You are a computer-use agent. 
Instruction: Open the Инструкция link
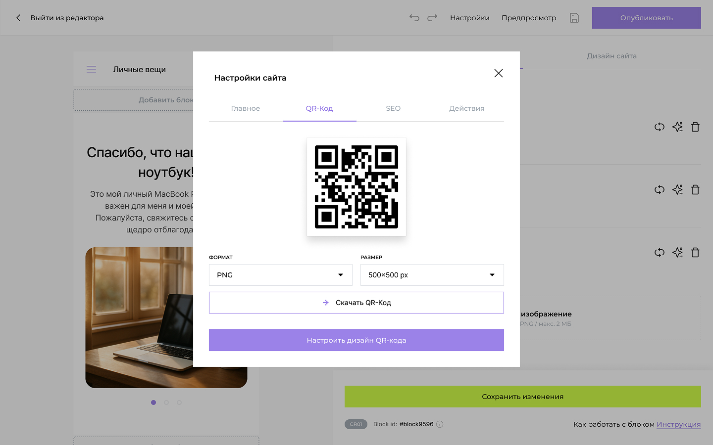(x=678, y=424)
